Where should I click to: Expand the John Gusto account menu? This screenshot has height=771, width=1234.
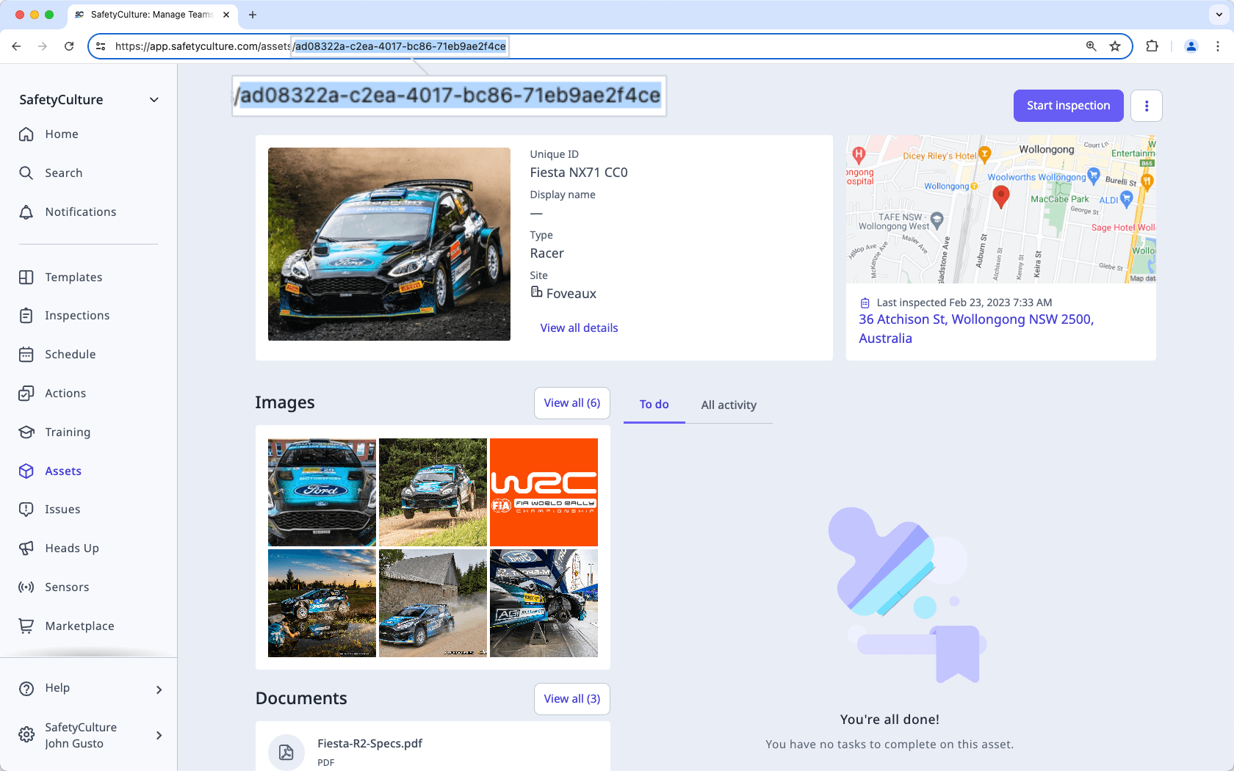point(88,735)
